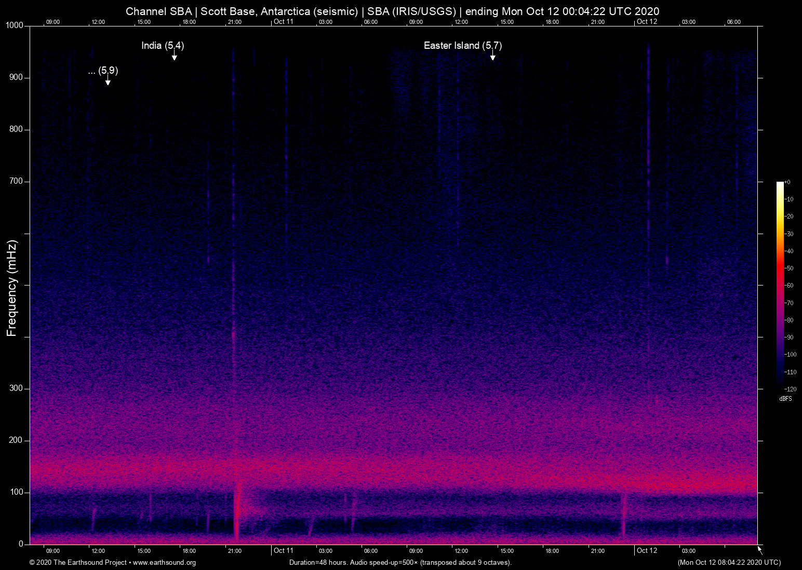
Task: Click the 100 tick on the frequency axis
Action: 17,492
